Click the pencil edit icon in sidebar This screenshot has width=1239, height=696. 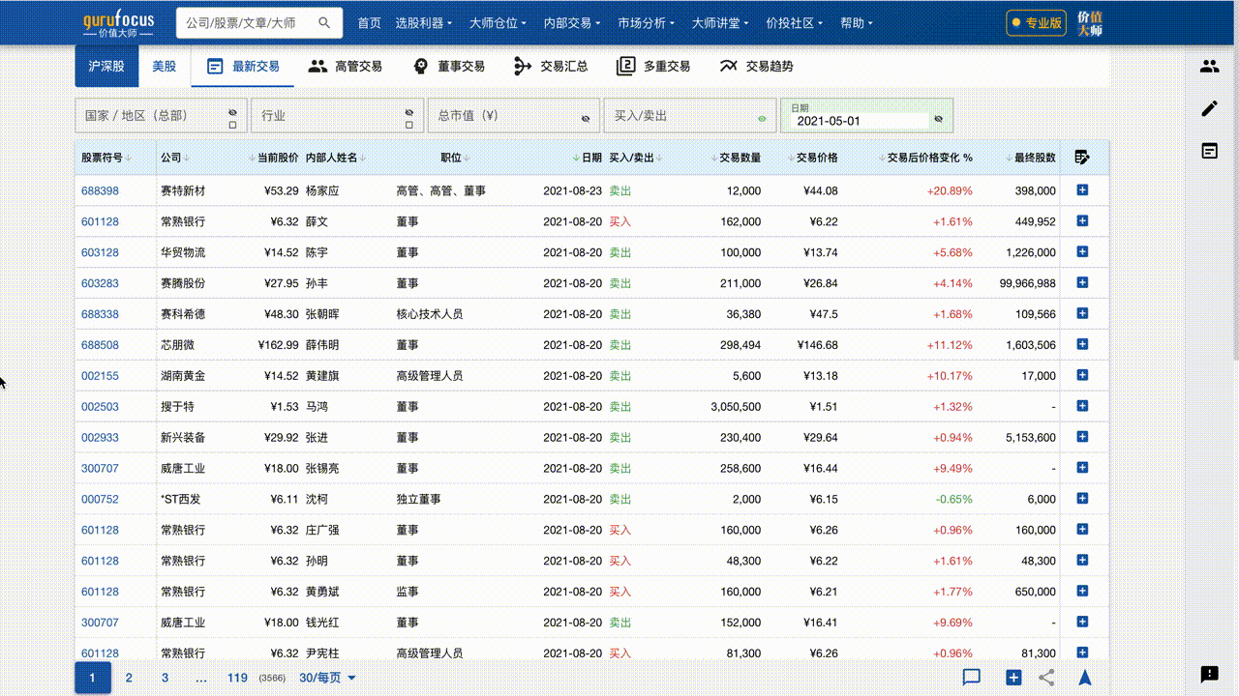click(x=1209, y=108)
